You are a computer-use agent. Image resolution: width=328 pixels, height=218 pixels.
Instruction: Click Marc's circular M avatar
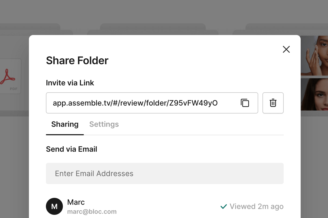click(x=54, y=206)
